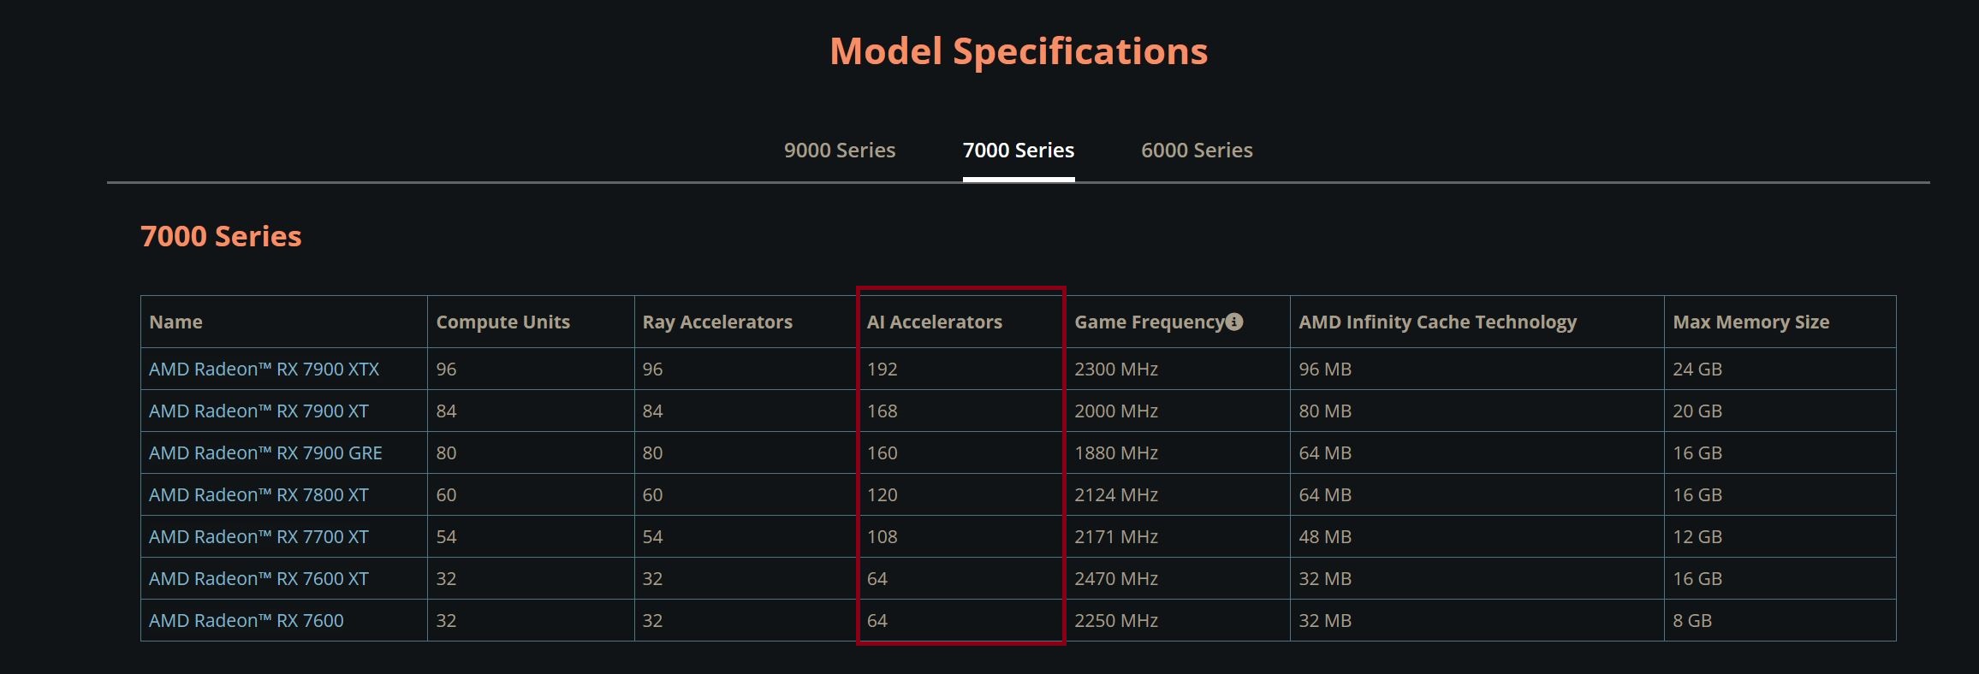The width and height of the screenshot is (1979, 674).
Task: Open AMD Radeon RX 7600 XT link
Action: point(259,578)
